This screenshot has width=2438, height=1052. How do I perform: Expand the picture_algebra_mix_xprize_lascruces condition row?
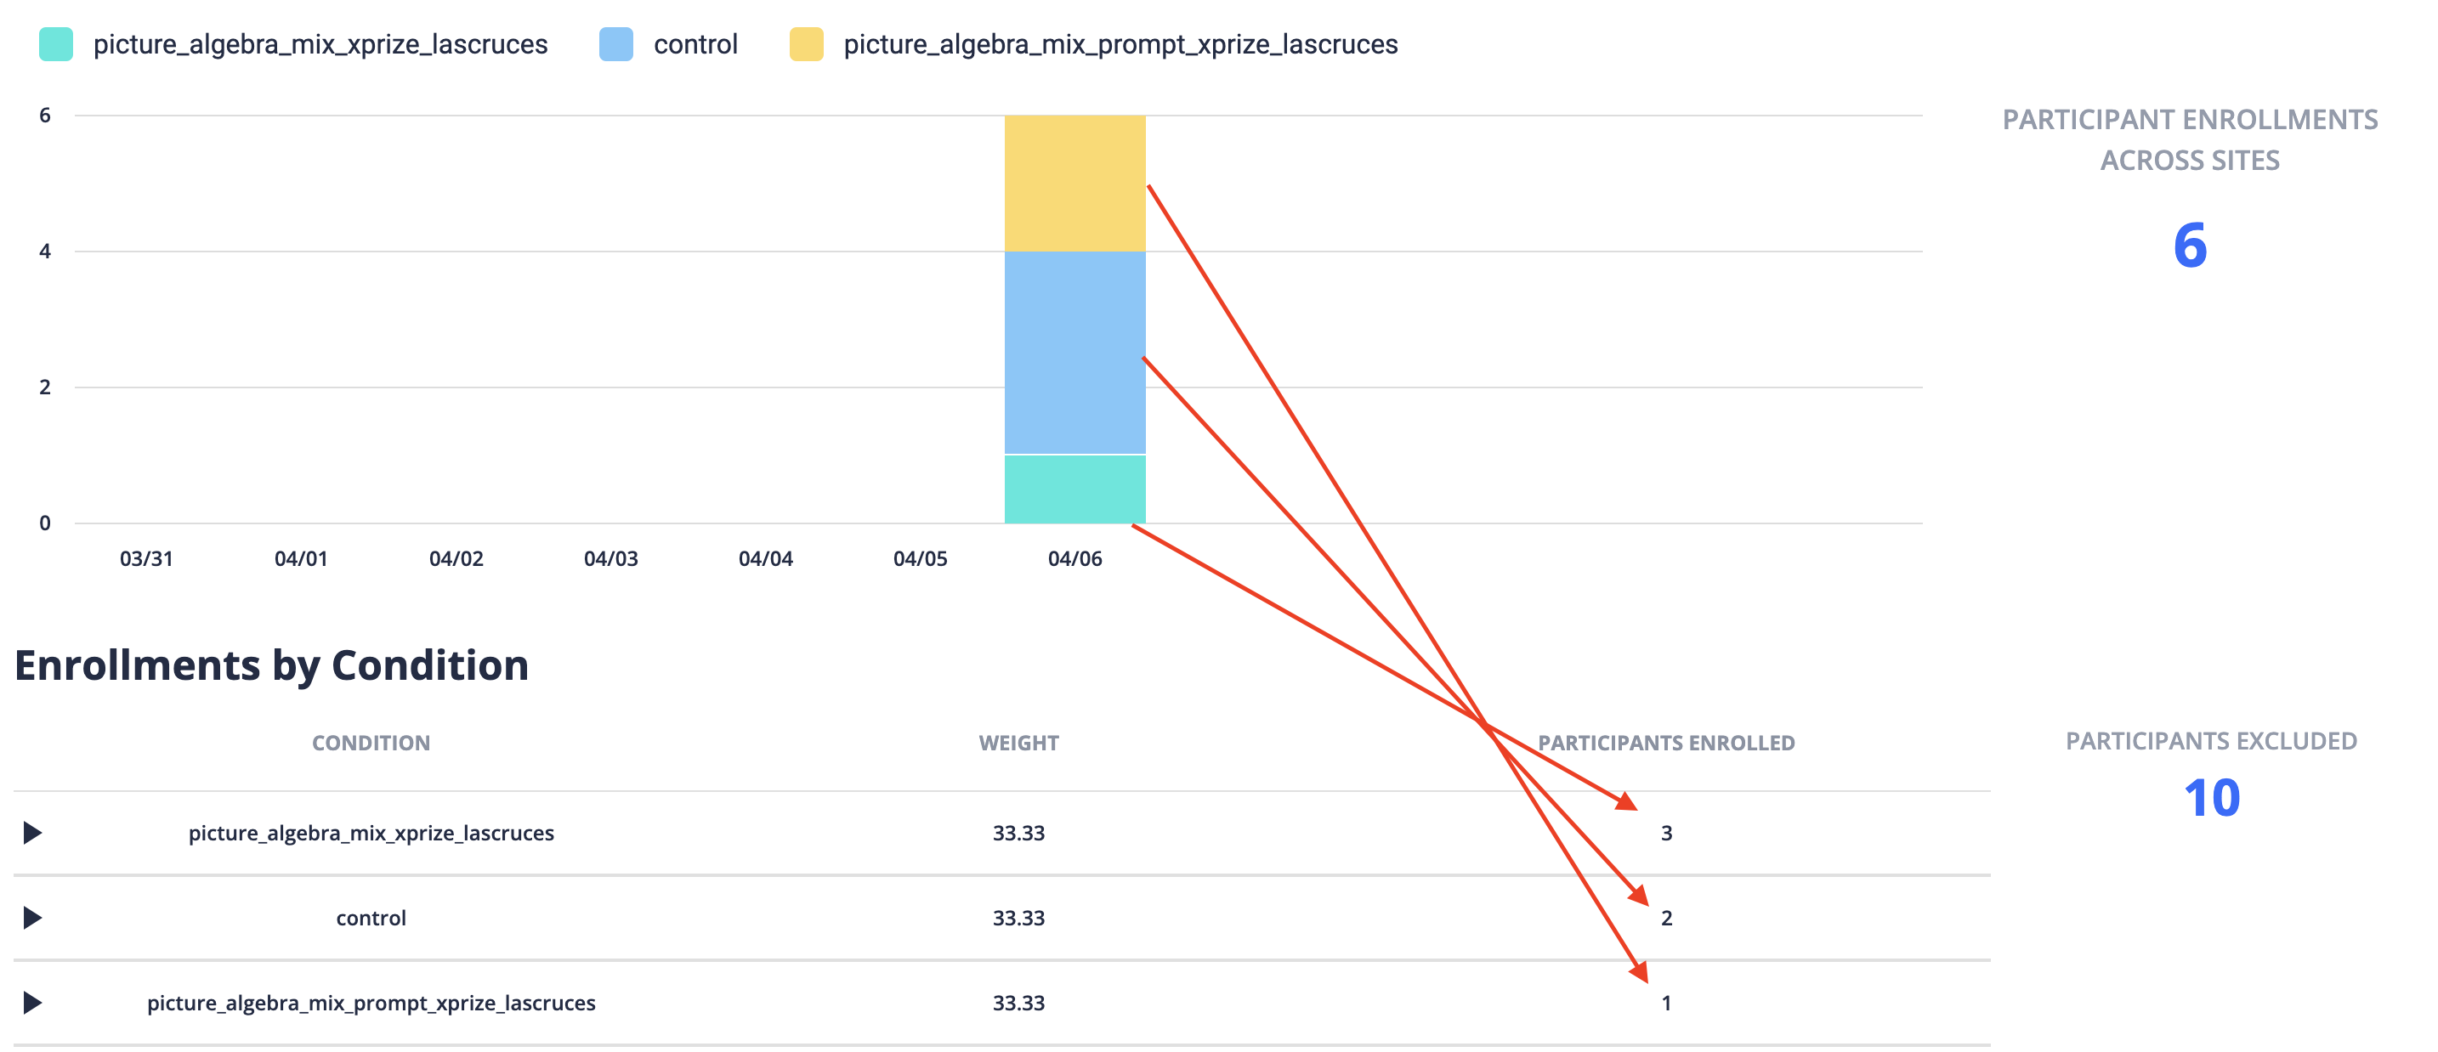33,834
